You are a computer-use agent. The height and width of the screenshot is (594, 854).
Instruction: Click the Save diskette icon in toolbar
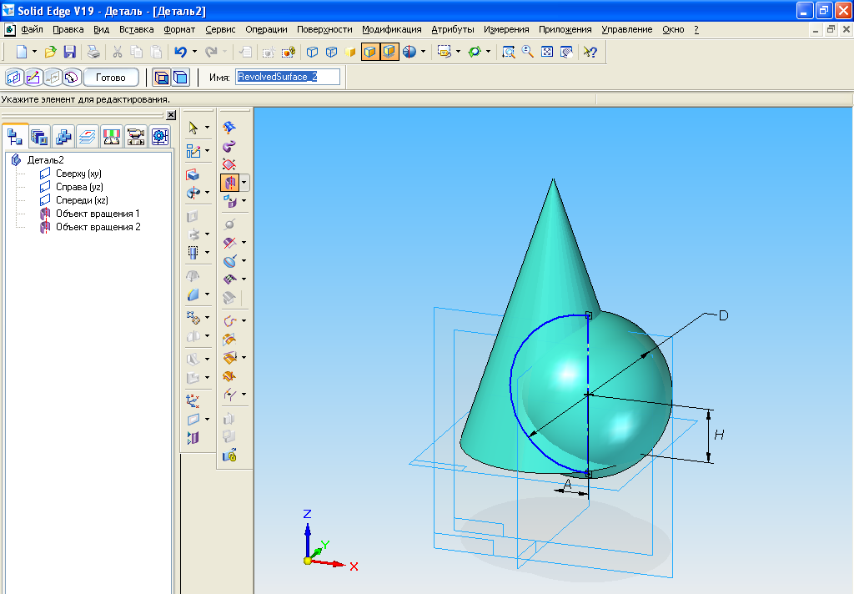point(70,52)
